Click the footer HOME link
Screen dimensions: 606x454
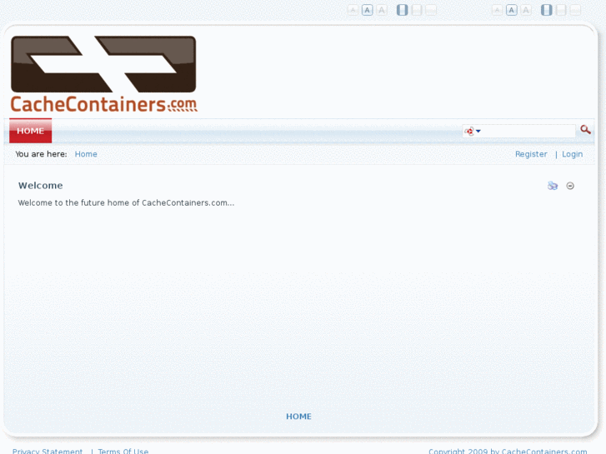298,417
